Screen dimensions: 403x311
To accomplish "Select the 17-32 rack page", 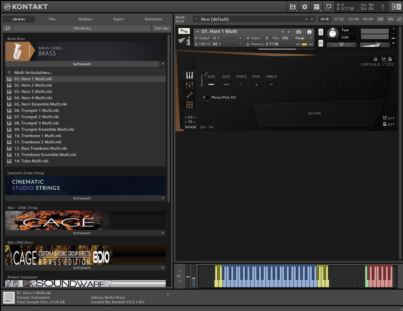I will tap(339, 19).
